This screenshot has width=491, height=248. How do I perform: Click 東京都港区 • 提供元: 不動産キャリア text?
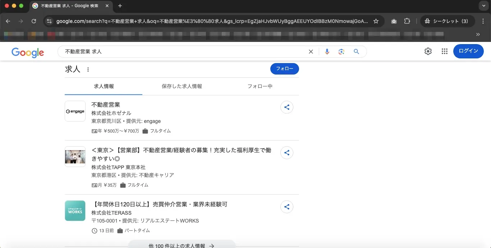(133, 175)
